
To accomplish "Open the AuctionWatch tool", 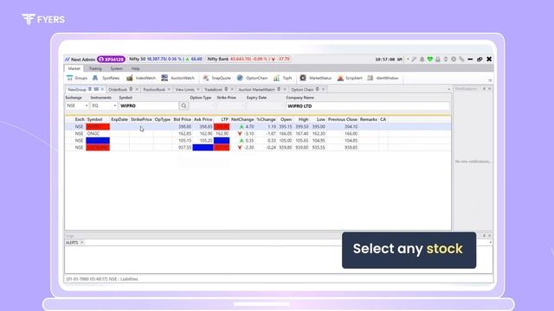I will pyautogui.click(x=177, y=78).
